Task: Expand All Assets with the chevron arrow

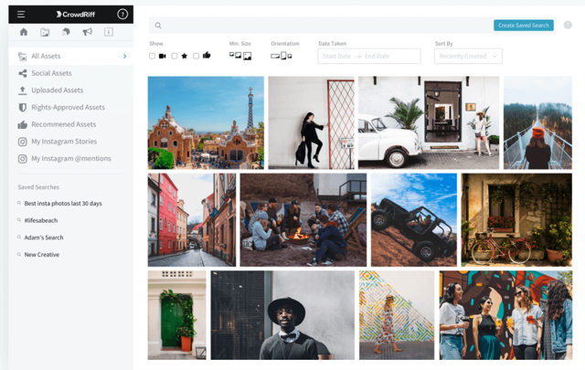Action: 124,56
